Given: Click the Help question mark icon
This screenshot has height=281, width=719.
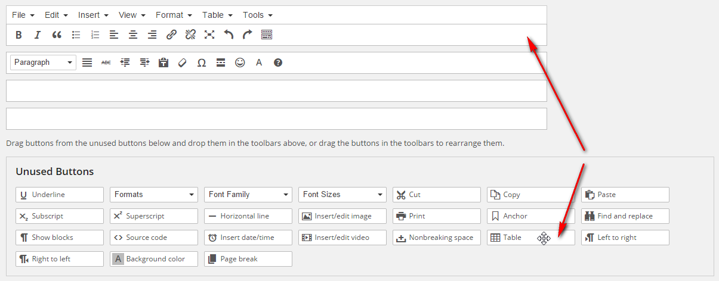Looking at the screenshot, I should [278, 63].
